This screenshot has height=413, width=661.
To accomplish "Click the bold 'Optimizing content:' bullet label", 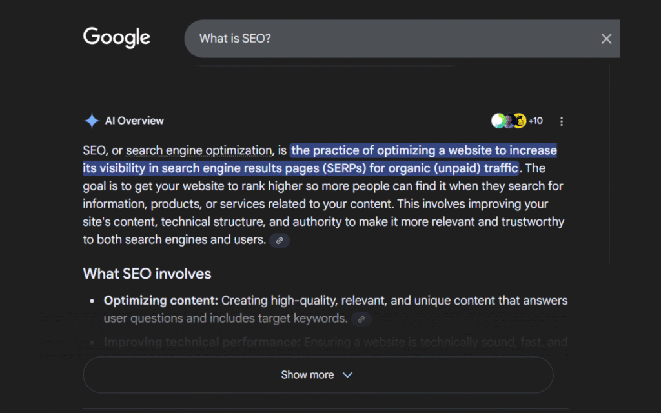I will pos(161,301).
